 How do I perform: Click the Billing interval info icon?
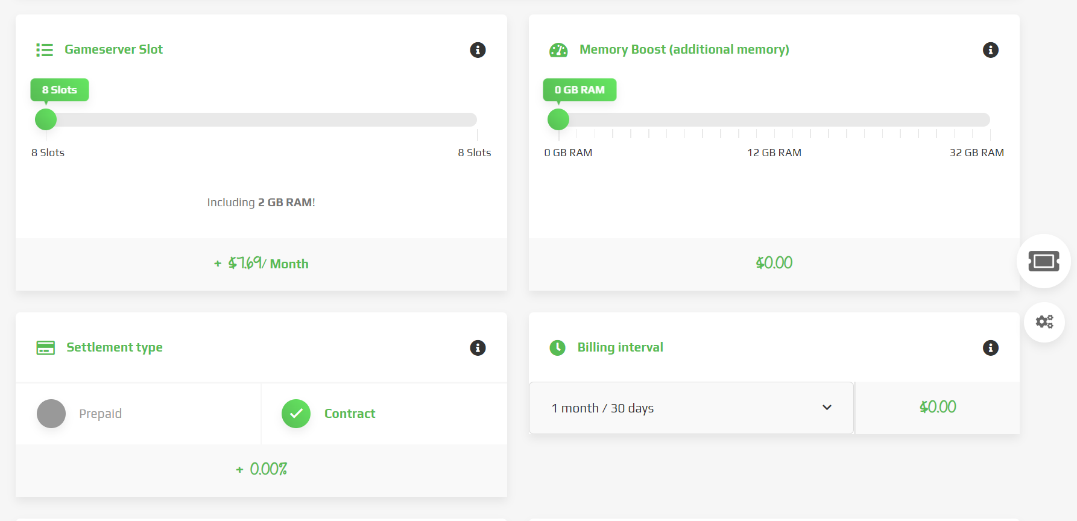(x=990, y=348)
